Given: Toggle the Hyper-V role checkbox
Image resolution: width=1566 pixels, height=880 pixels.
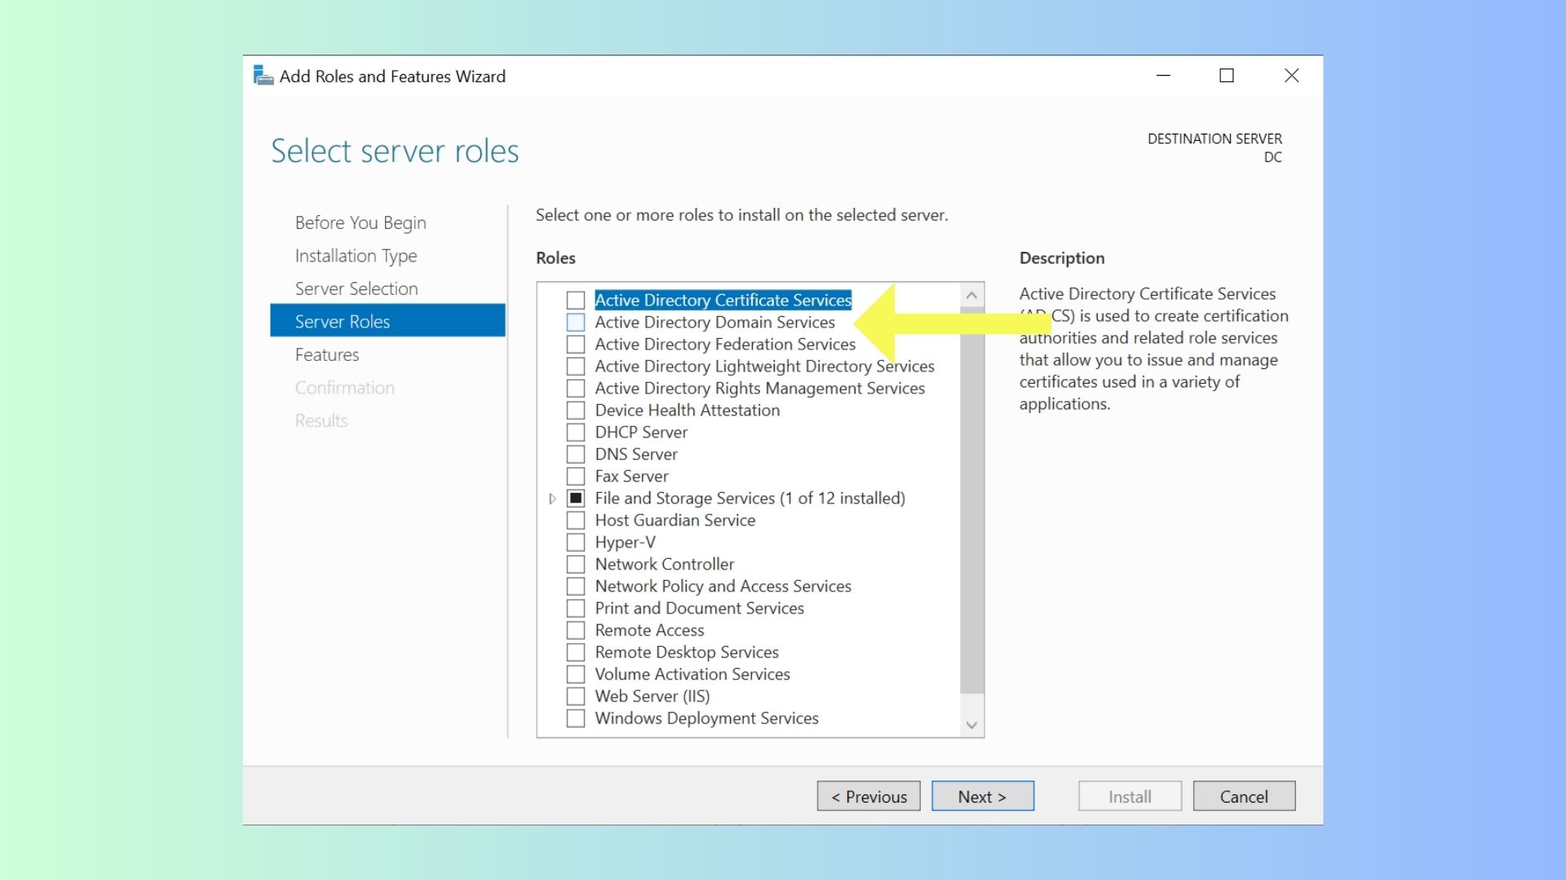Looking at the screenshot, I should pos(576,543).
